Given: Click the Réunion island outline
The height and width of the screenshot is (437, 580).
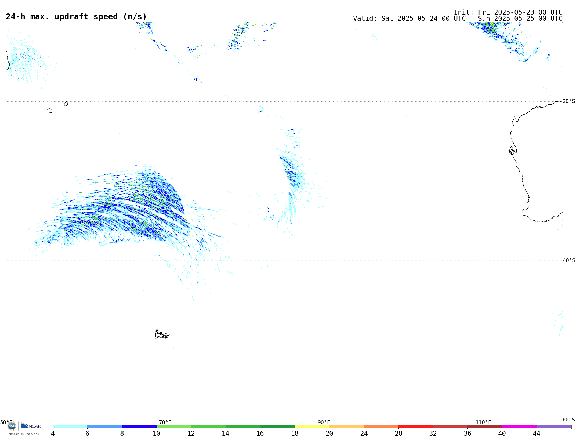Looking at the screenshot, I should click(x=50, y=110).
